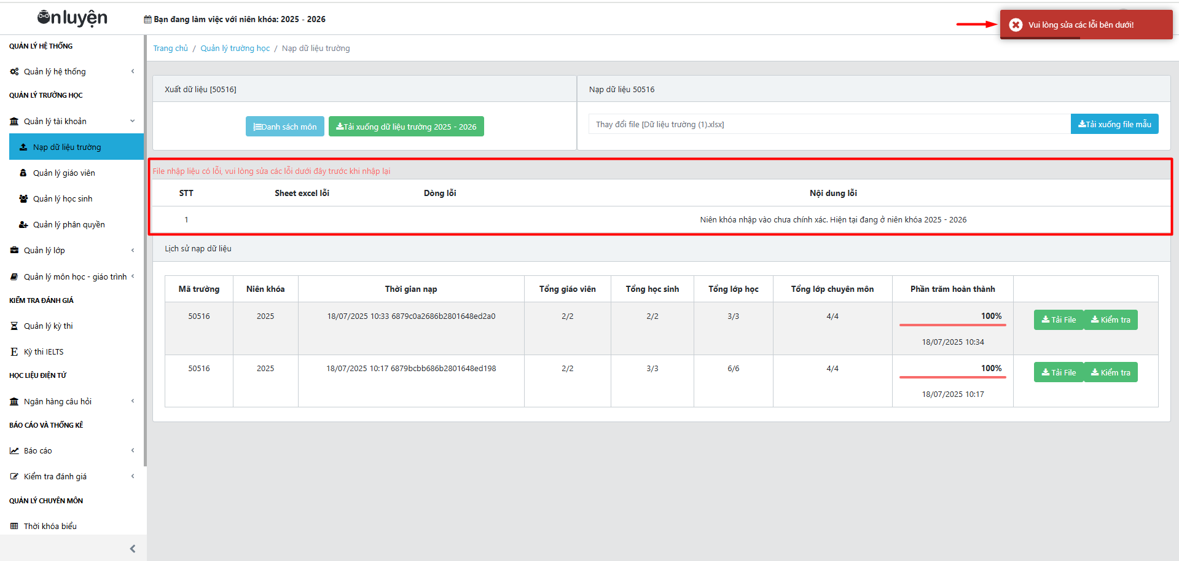Download school data for 2025 - 2026
The image size is (1179, 561).
click(406, 127)
